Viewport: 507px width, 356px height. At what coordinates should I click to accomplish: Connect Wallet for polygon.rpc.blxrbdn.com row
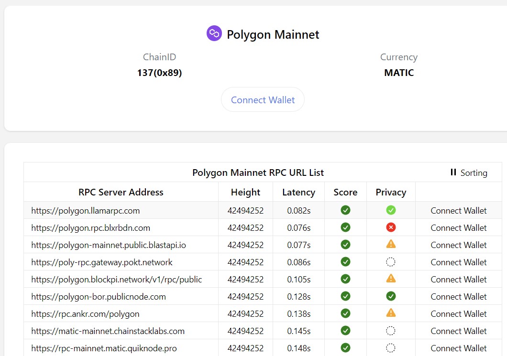pyautogui.click(x=459, y=228)
